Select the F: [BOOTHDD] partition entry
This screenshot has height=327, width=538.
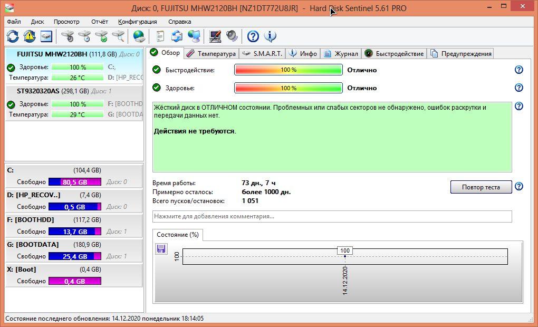coord(74,225)
